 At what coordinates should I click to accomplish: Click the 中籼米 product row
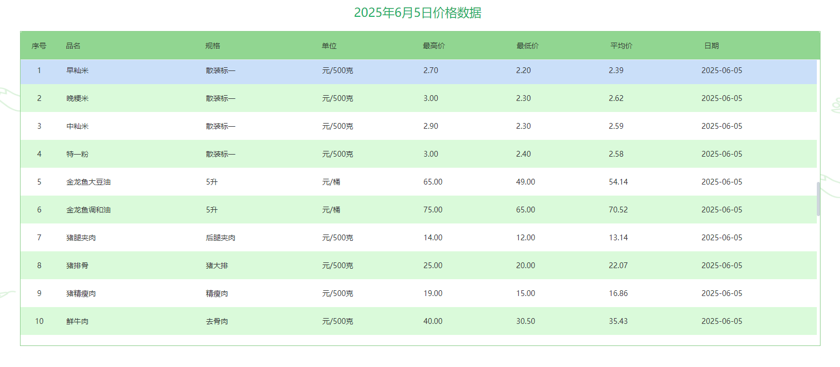click(77, 126)
